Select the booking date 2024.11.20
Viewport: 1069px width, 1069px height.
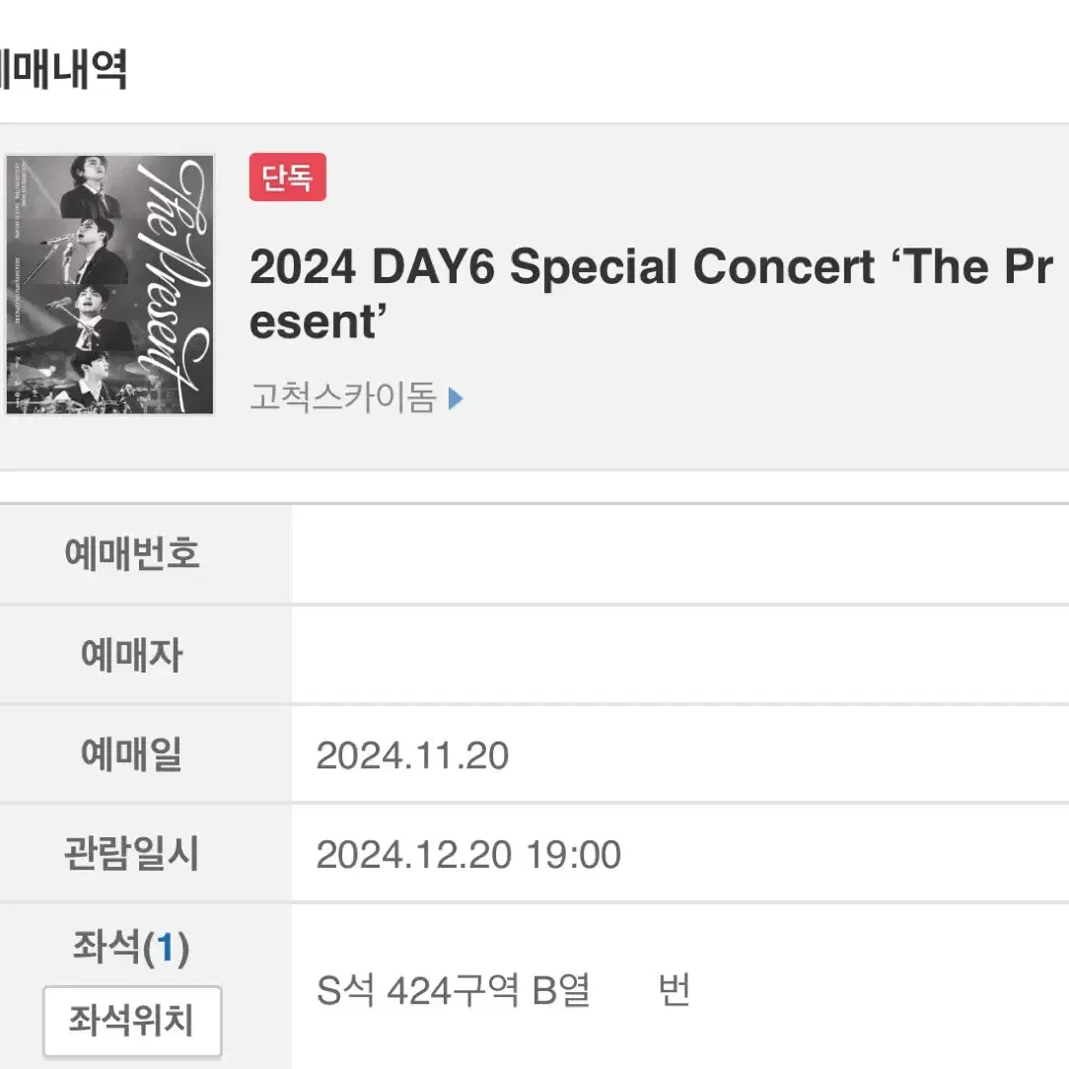click(x=412, y=755)
